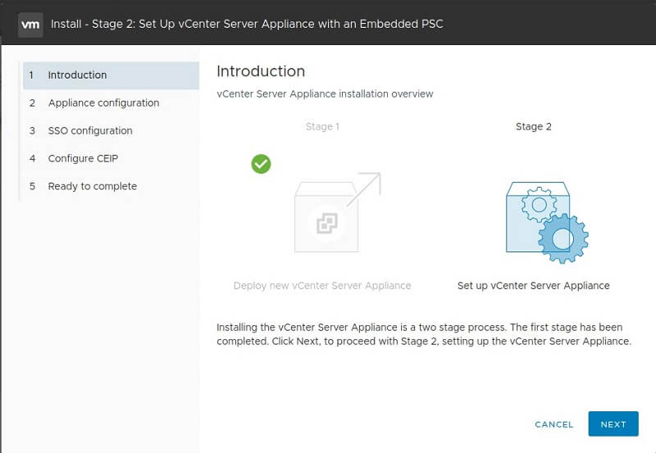This screenshot has height=453, width=656.
Task: Click the installation overview subtitle text
Action: click(x=325, y=94)
